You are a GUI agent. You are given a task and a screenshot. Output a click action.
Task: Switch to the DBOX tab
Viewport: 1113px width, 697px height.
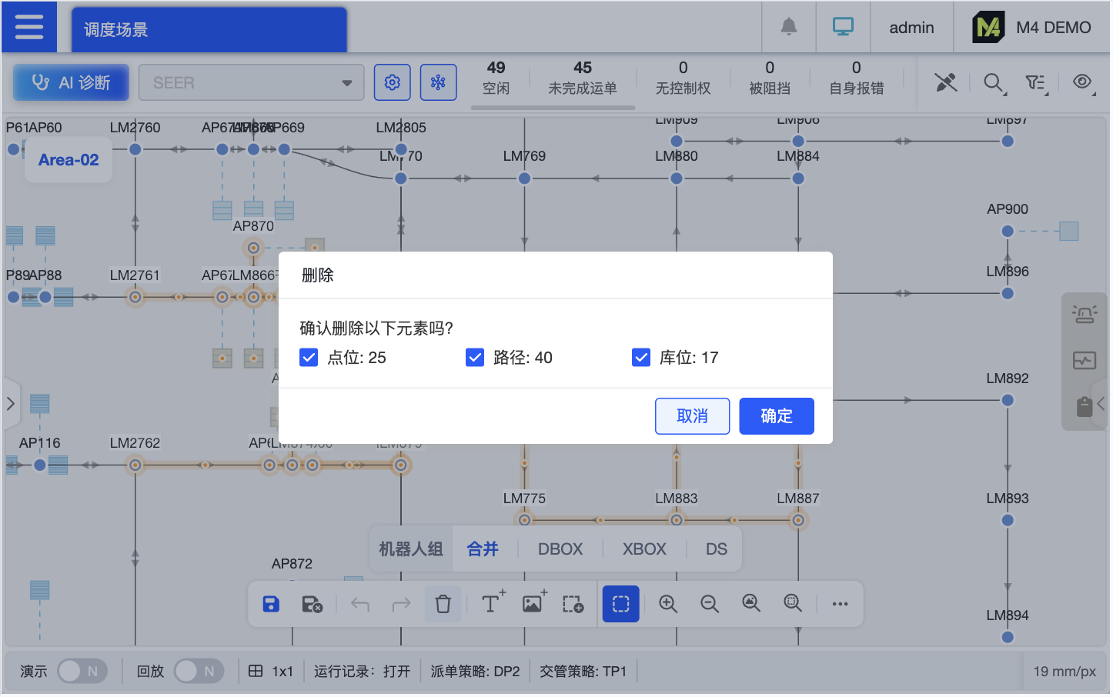560,549
